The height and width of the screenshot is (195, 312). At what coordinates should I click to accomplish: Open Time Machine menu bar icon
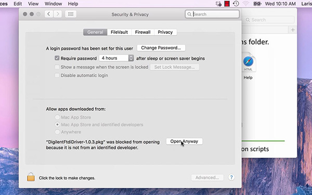(x=236, y=4)
